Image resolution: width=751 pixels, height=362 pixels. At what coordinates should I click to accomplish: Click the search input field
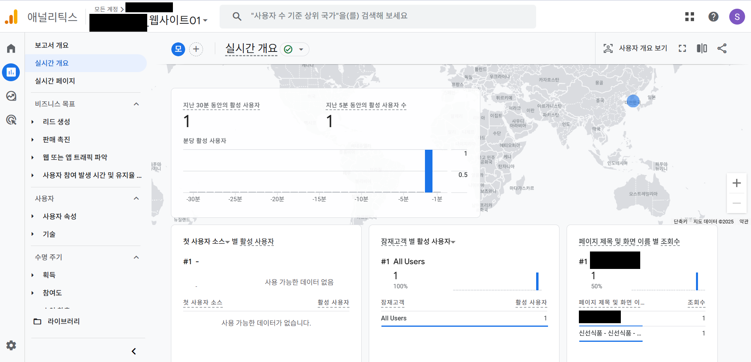378,16
